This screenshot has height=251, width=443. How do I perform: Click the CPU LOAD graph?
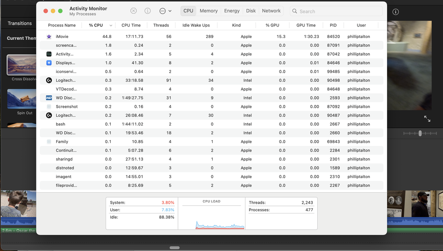point(212,217)
